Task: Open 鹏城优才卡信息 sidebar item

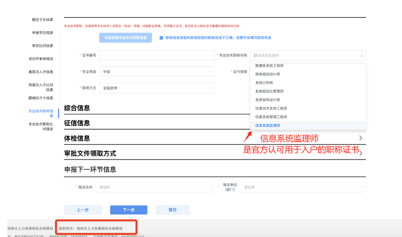Action: pos(41,98)
